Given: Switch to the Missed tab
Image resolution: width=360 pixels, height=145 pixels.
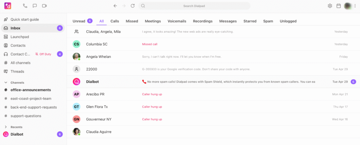Looking at the screenshot, I should point(132,21).
